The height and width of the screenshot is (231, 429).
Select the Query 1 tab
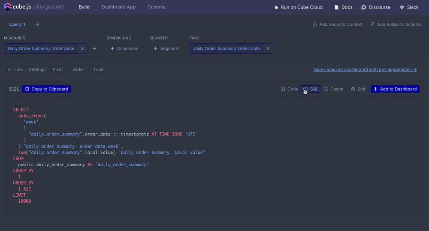tap(17, 24)
